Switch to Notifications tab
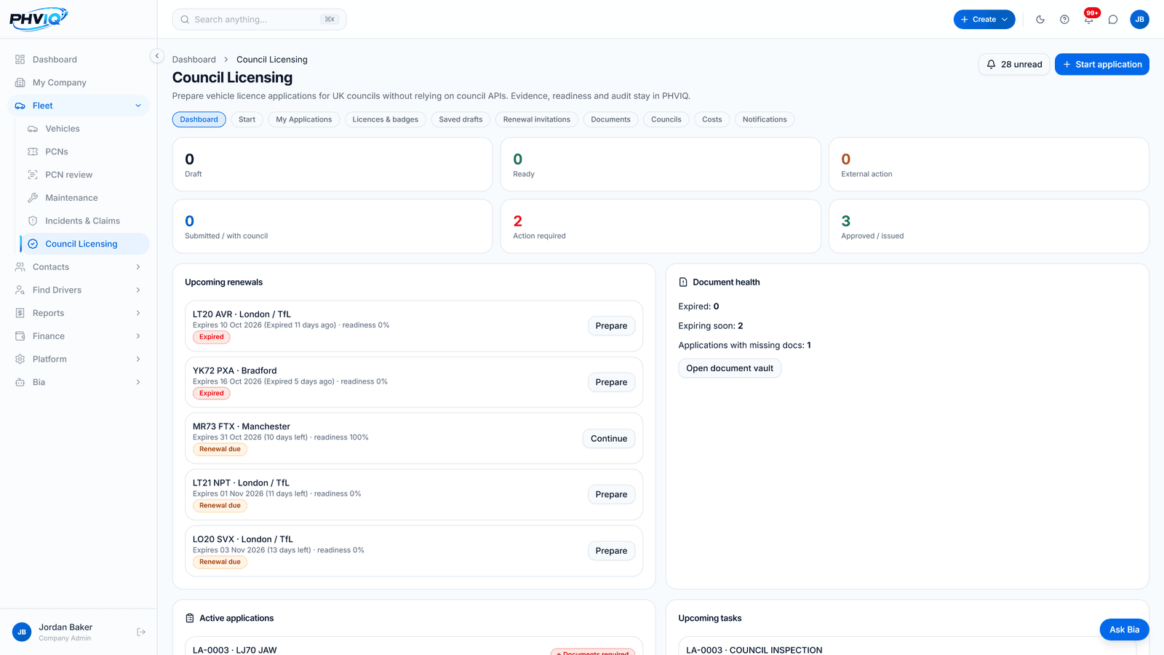The width and height of the screenshot is (1164, 655). tap(765, 119)
